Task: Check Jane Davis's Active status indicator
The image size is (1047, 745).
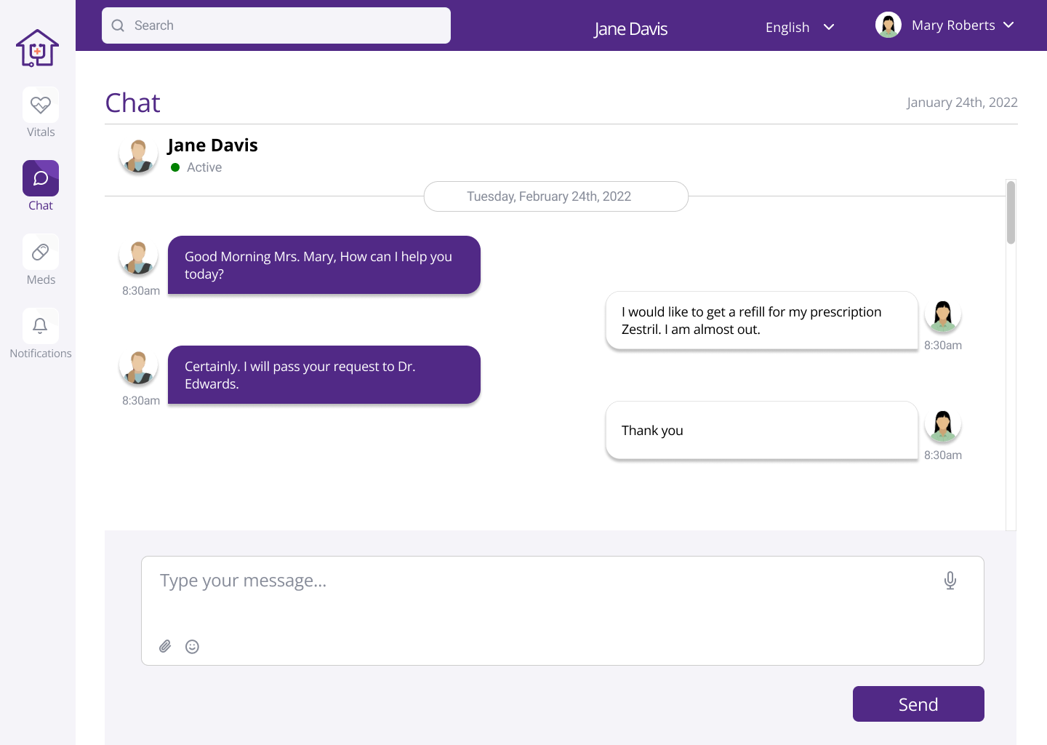Action: tap(174, 167)
